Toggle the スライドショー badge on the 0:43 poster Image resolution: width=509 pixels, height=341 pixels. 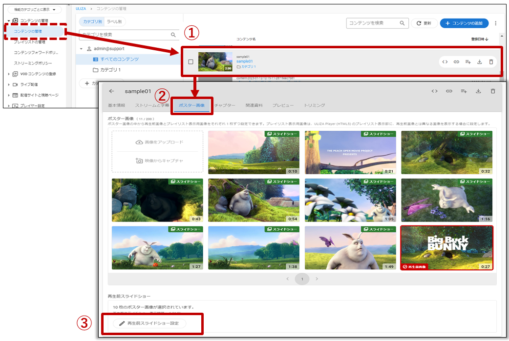[186, 181]
